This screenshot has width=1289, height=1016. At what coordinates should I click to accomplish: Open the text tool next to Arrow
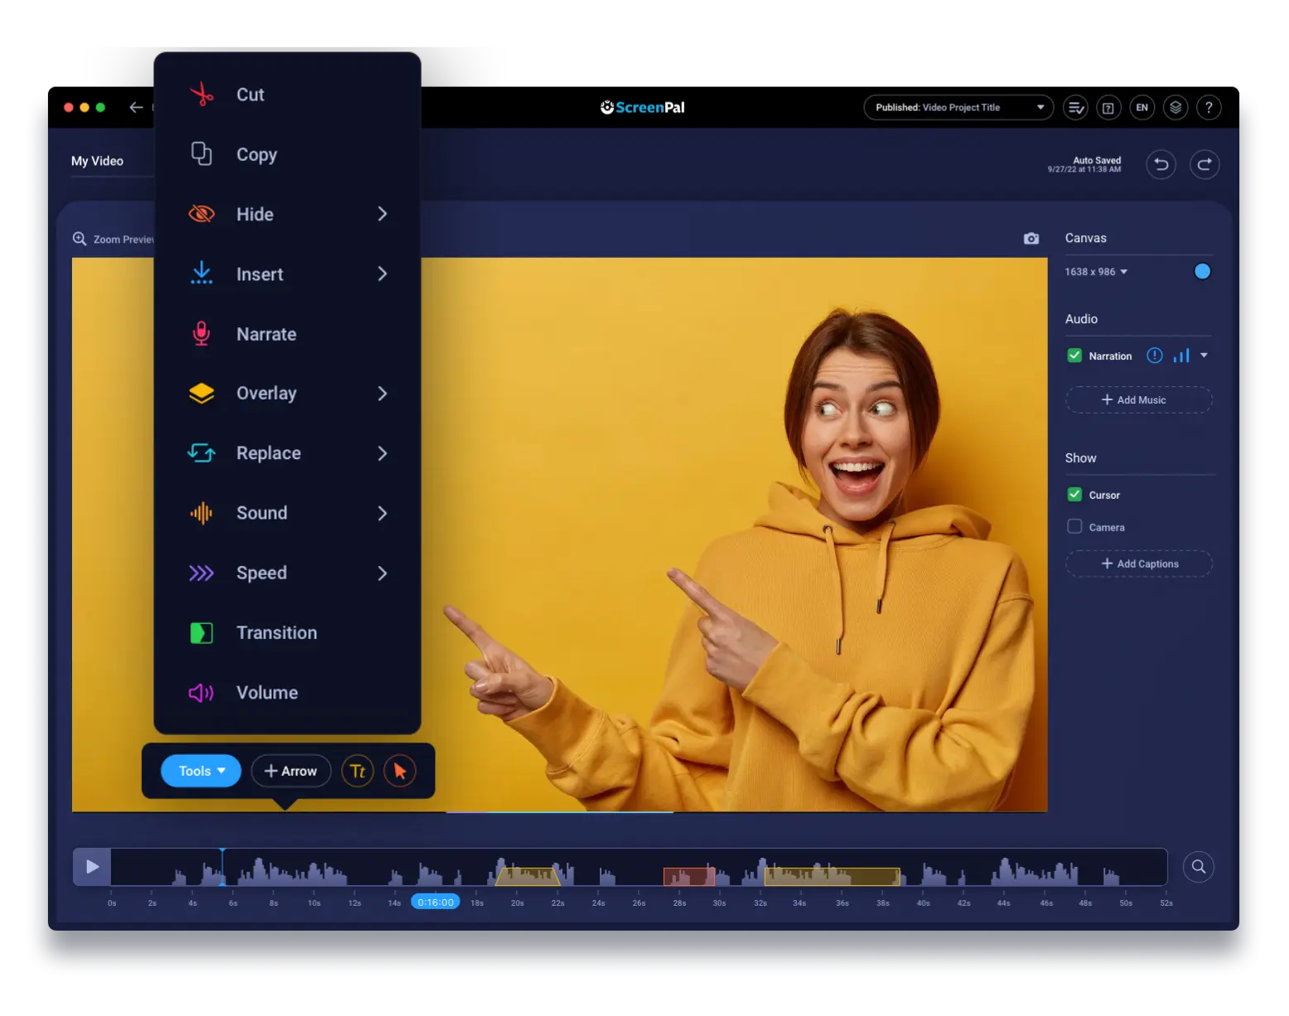[358, 771]
